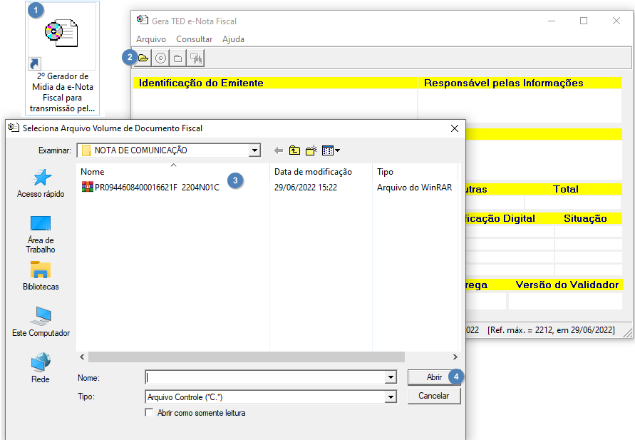Image resolution: width=635 pixels, height=440 pixels.
Task: Sort by the Nome column header
Action: point(173,172)
